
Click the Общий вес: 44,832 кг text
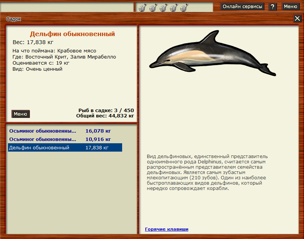tap(105, 116)
